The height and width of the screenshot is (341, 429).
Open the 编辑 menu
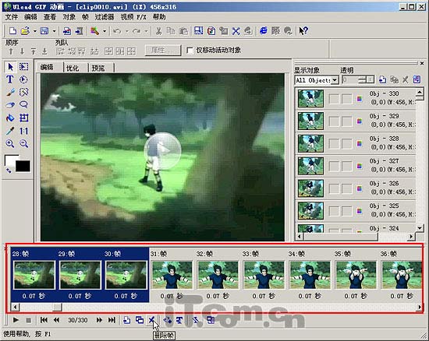pyautogui.click(x=30, y=17)
